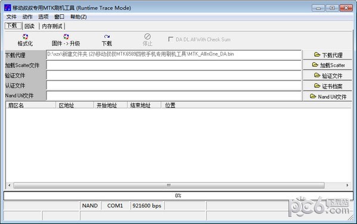The width and height of the screenshot is (357, 224).
Task: Open the 文件 menu
Action: (11, 17)
